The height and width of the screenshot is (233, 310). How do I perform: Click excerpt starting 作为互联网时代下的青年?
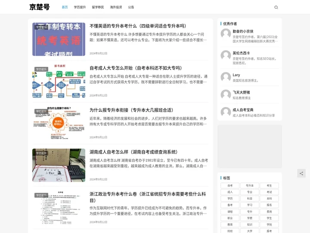(x=148, y=211)
